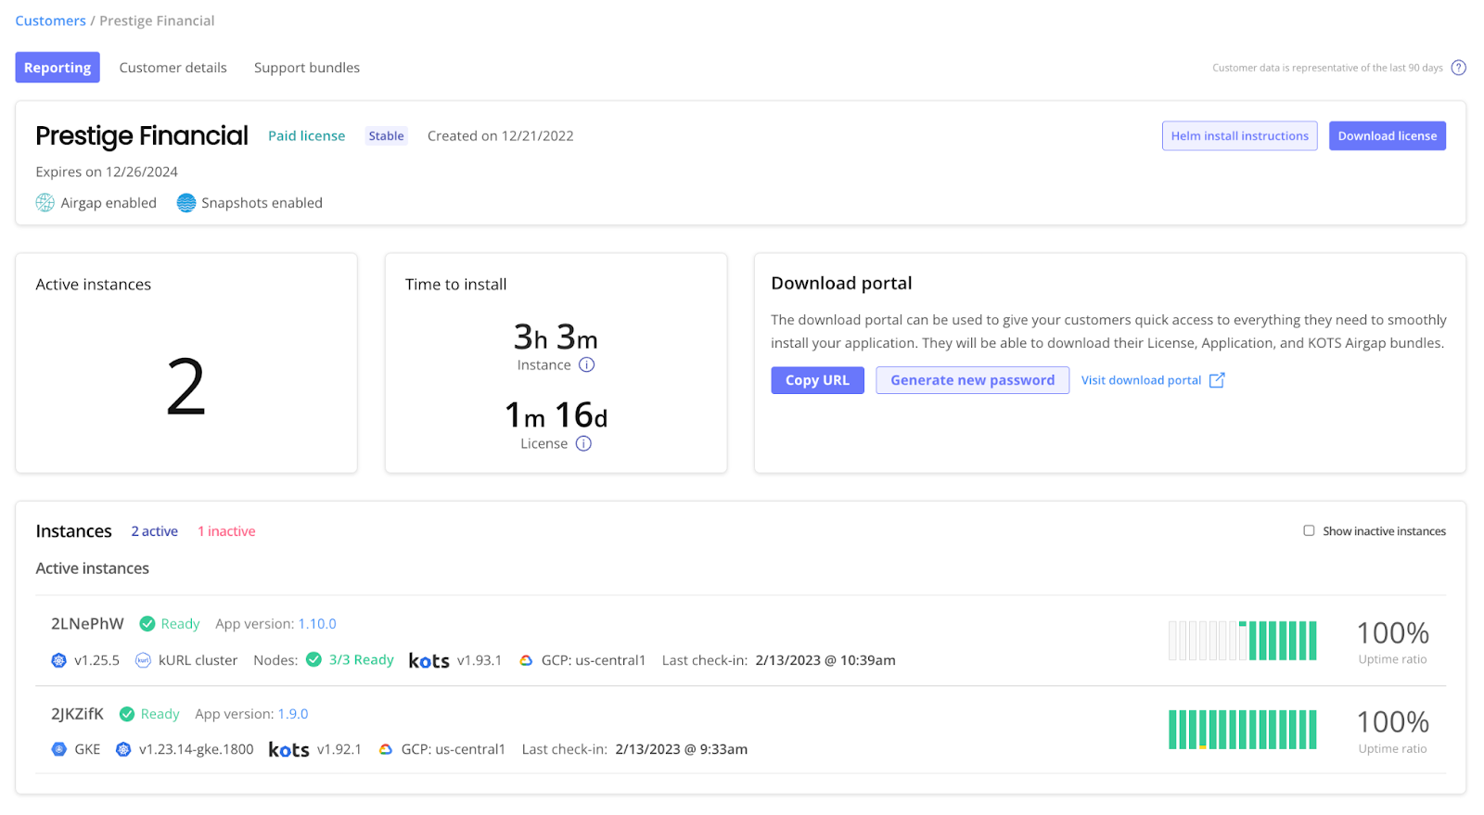Click the Kubernetes icon next to v1.25.5

coord(58,660)
